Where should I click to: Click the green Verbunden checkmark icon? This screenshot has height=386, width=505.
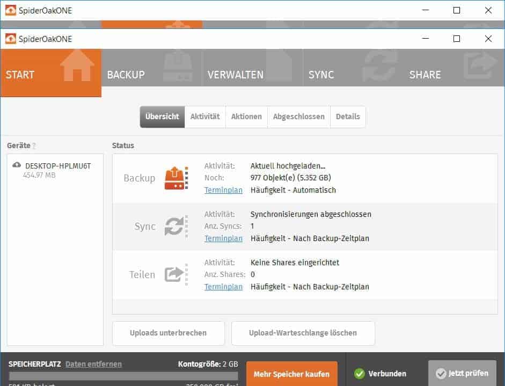[360, 374]
